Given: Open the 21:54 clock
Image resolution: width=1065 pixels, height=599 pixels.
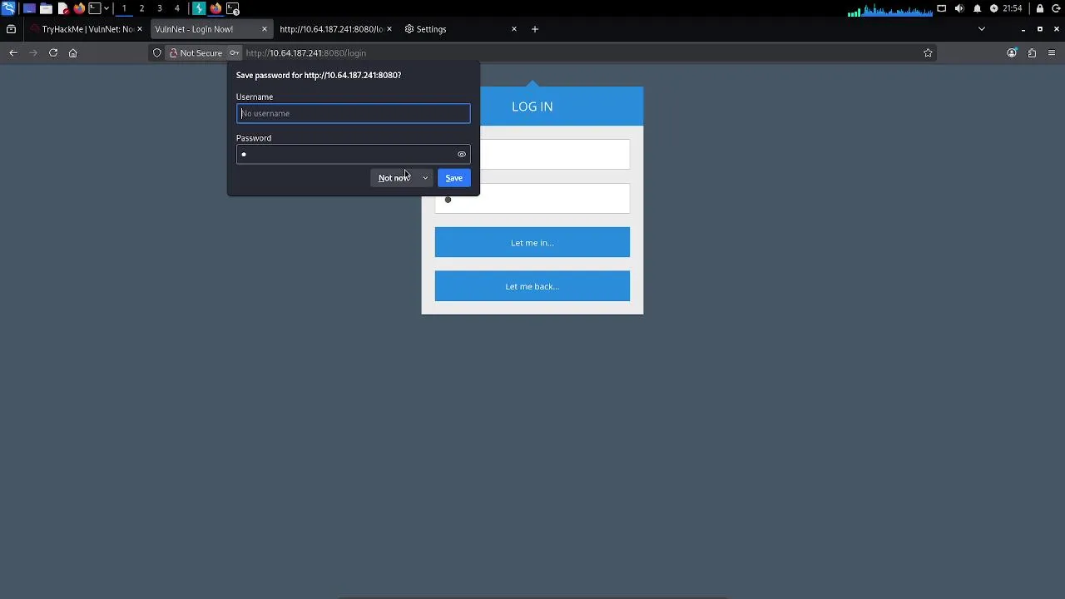Looking at the screenshot, I should (1012, 8).
